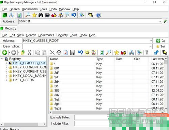Go back with the green arrow button
The image size is (169, 130).
click(5, 52)
